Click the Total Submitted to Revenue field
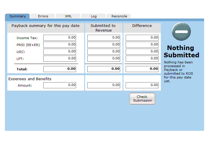 104,69
